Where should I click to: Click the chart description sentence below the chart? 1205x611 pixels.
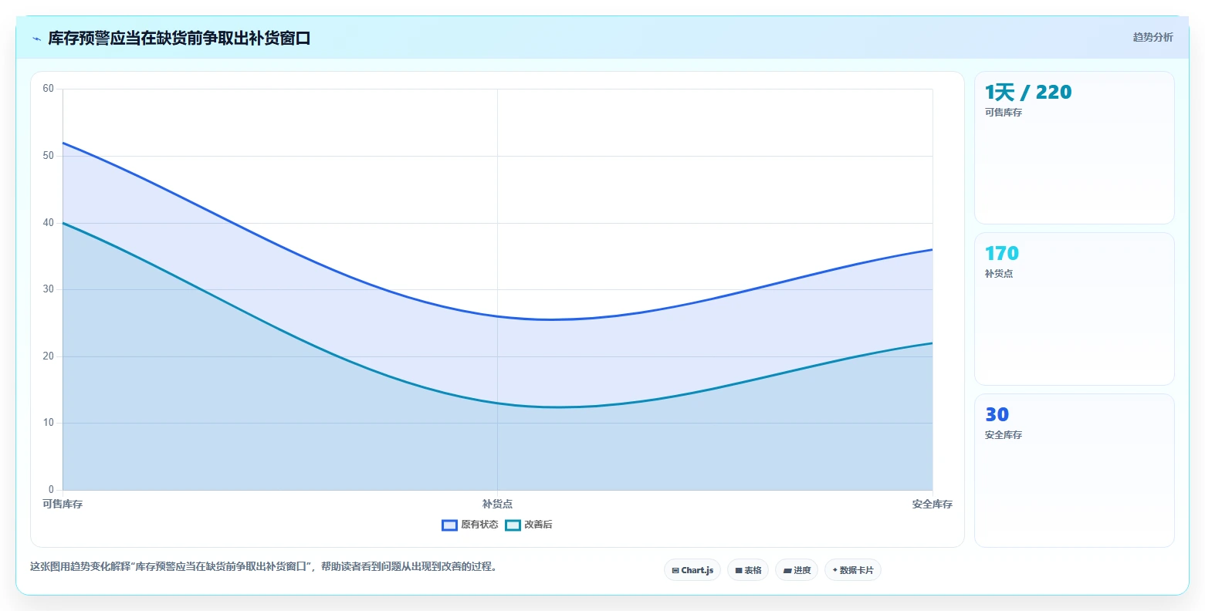[x=266, y=567]
